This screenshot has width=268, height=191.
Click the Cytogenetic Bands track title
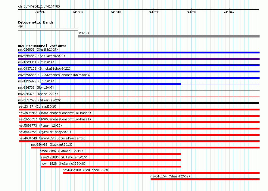36,22
